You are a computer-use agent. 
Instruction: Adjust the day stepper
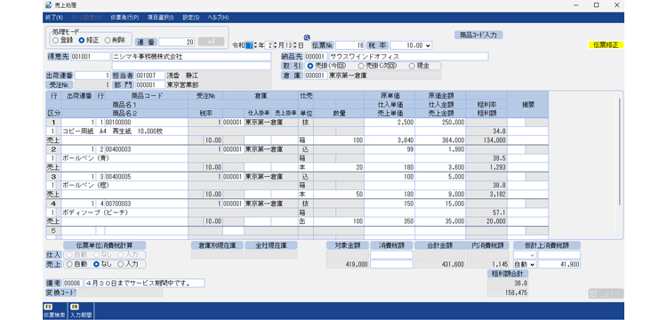click(x=295, y=45)
